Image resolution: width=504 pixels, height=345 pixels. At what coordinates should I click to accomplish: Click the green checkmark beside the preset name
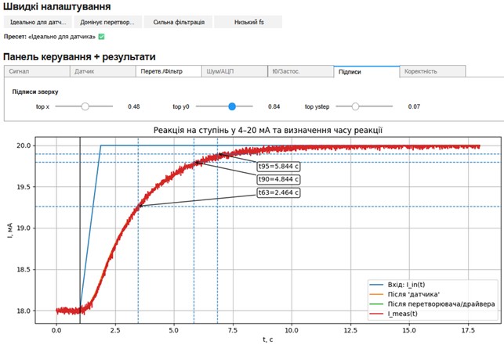point(102,36)
